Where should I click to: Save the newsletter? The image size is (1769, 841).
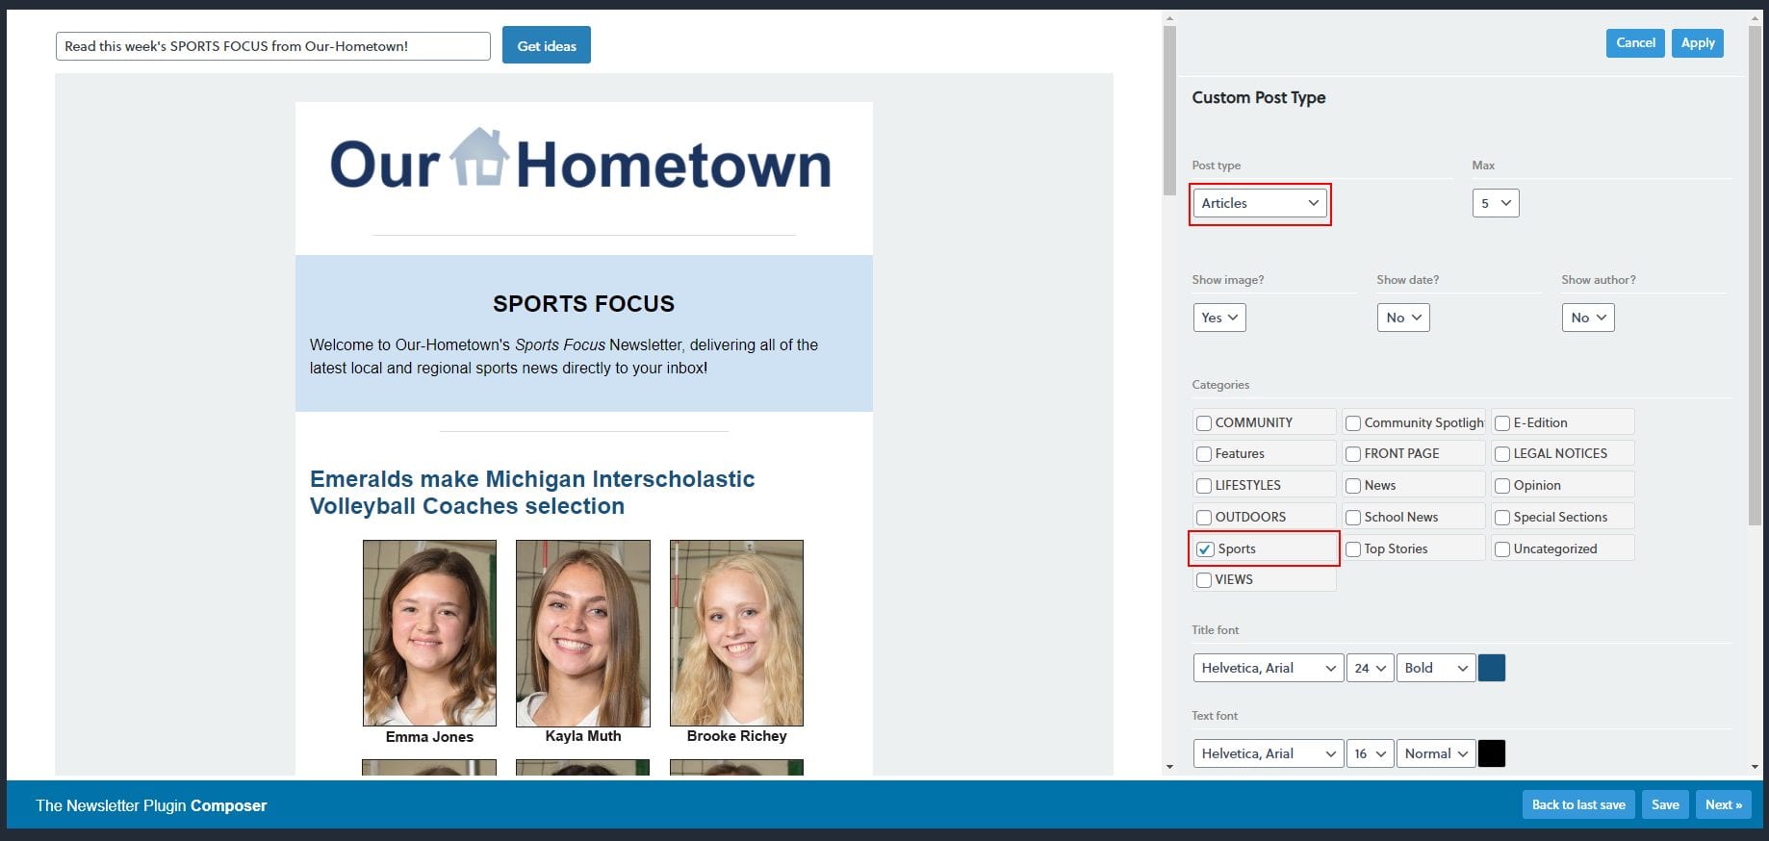click(x=1665, y=804)
